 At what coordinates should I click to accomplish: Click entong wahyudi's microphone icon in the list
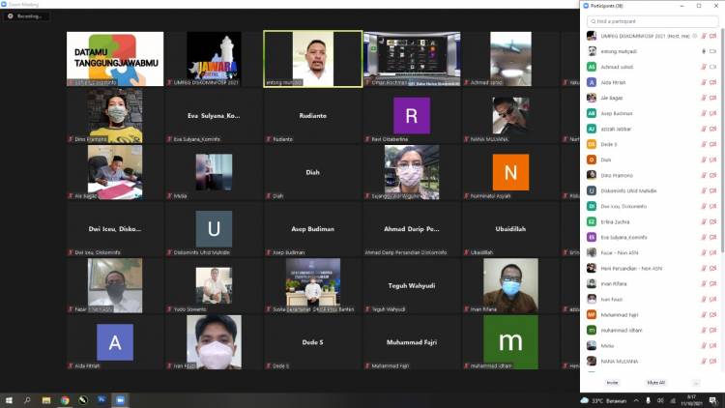click(703, 51)
